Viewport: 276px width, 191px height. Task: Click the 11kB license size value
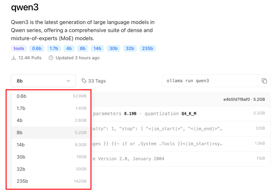[x=260, y=158]
